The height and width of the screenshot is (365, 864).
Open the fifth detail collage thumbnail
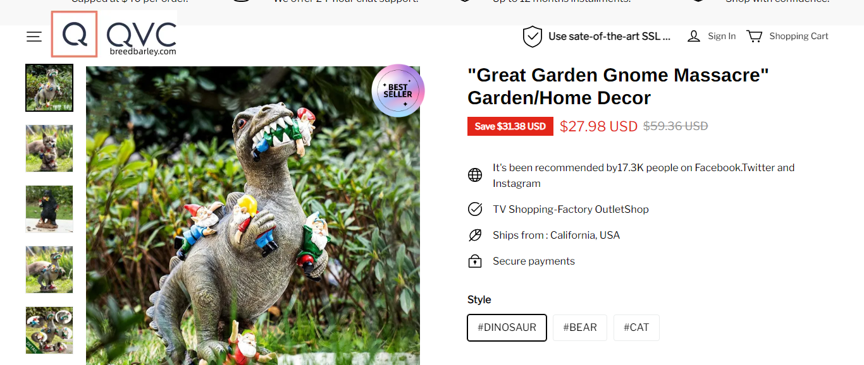[49, 330]
